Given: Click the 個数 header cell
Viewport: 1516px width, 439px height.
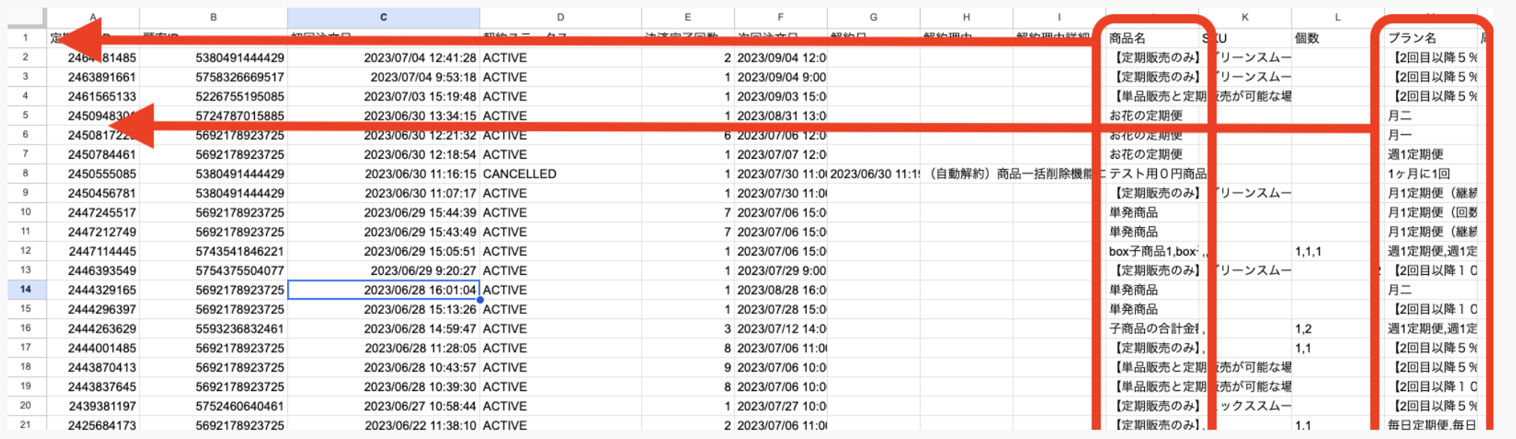Looking at the screenshot, I should click(x=1338, y=38).
